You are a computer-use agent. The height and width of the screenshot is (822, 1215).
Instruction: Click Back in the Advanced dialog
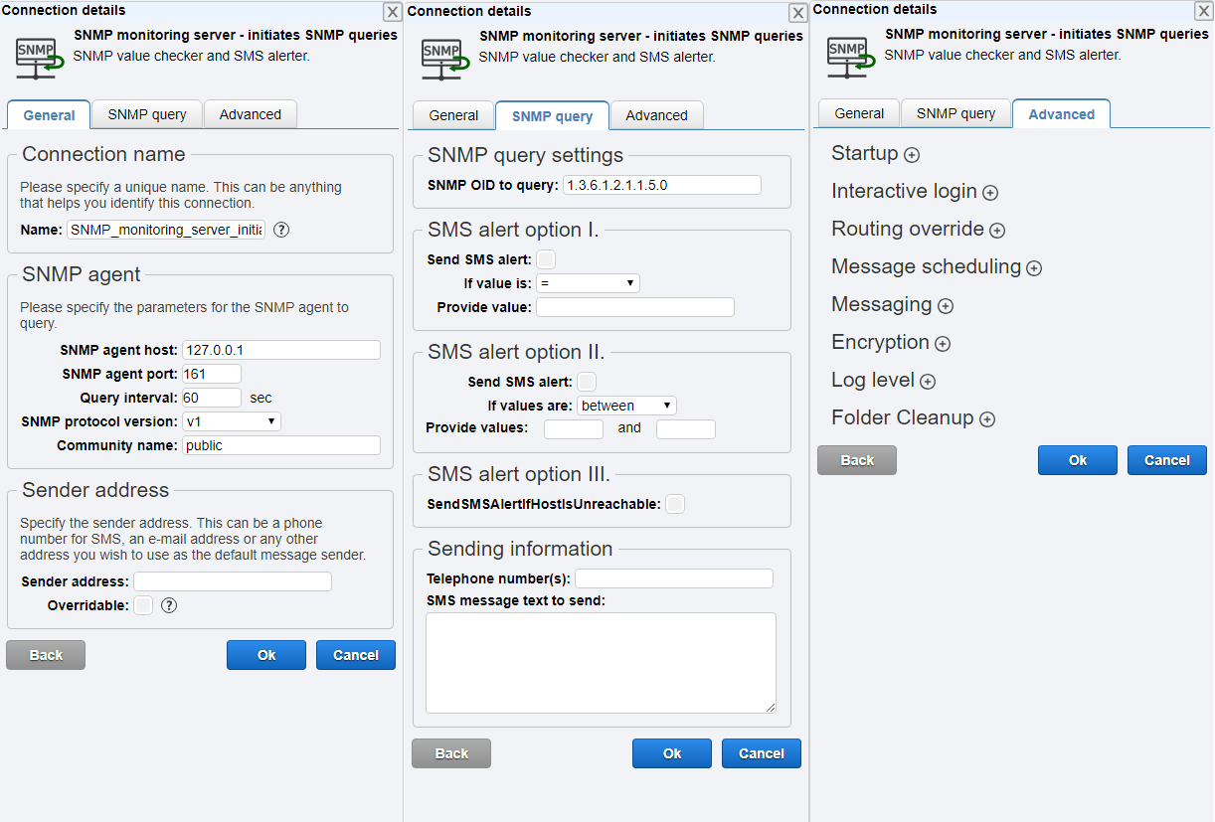pyautogui.click(x=856, y=459)
